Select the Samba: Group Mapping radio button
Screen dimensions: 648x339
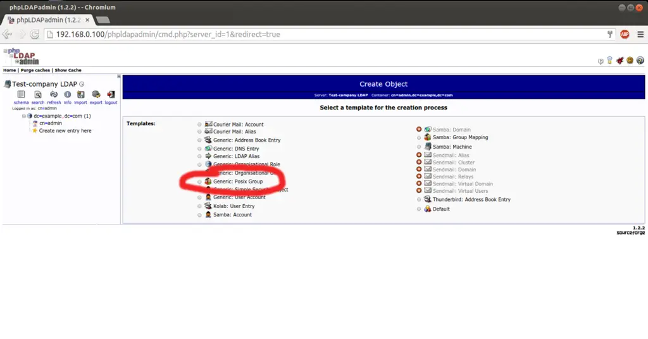tap(419, 137)
